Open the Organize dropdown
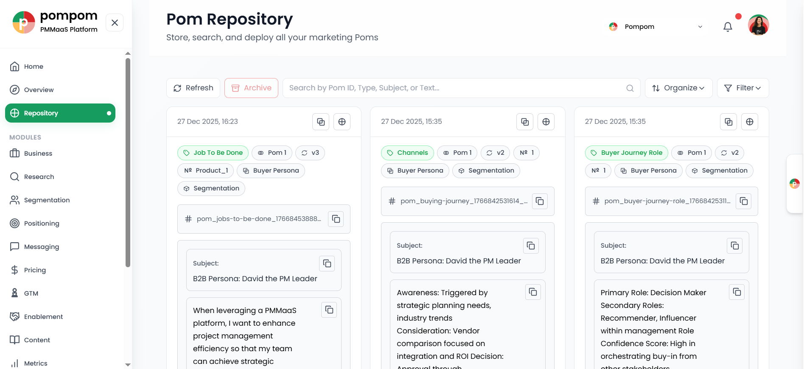The width and height of the screenshot is (804, 369). tap(678, 88)
